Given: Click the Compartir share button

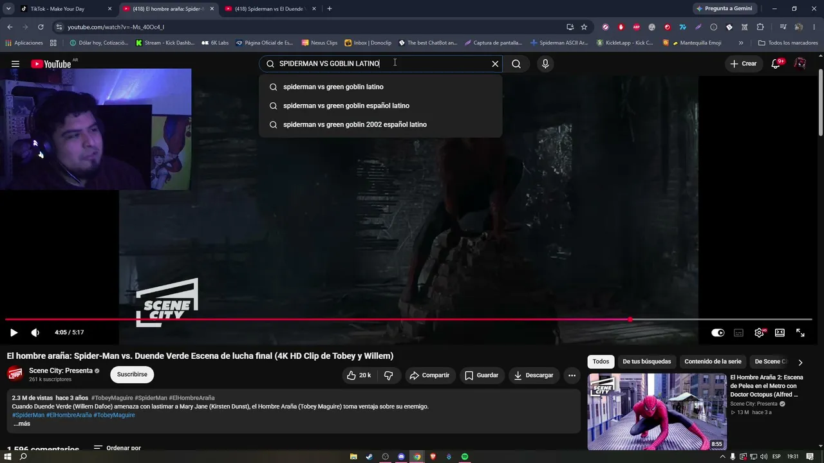Looking at the screenshot, I should (429, 376).
